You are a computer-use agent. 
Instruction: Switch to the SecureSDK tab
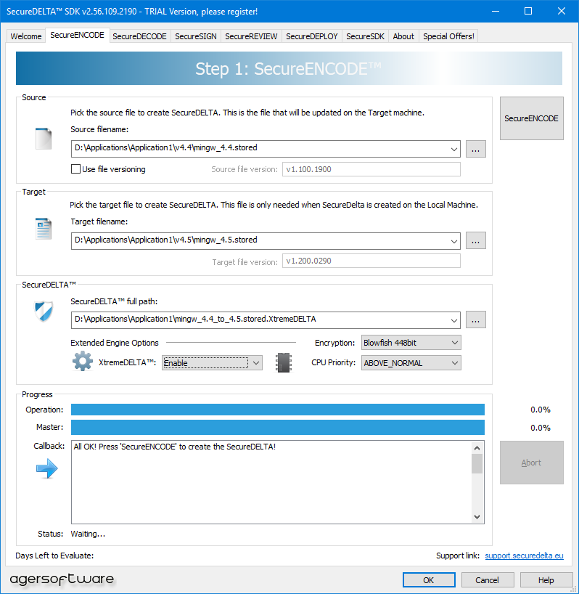point(365,36)
